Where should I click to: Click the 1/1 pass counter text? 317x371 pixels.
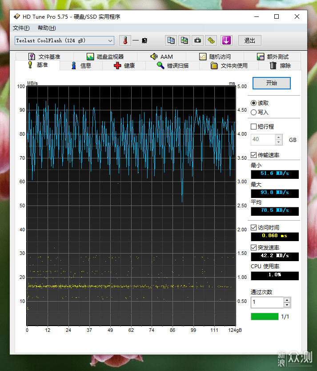[285, 317]
